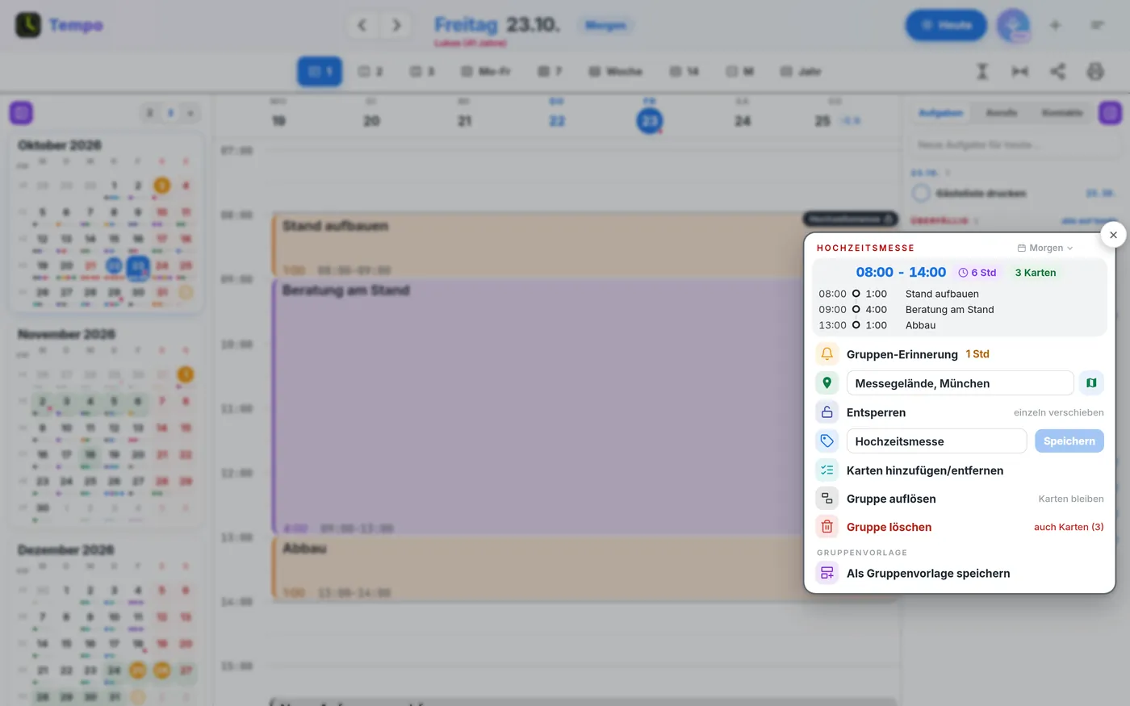Image resolution: width=1130 pixels, height=706 pixels.
Task: Select the Abbau row in popup list
Action: (960, 325)
